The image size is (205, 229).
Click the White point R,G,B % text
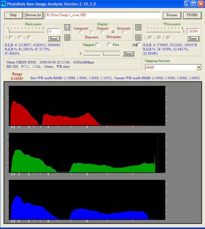click(x=166, y=52)
